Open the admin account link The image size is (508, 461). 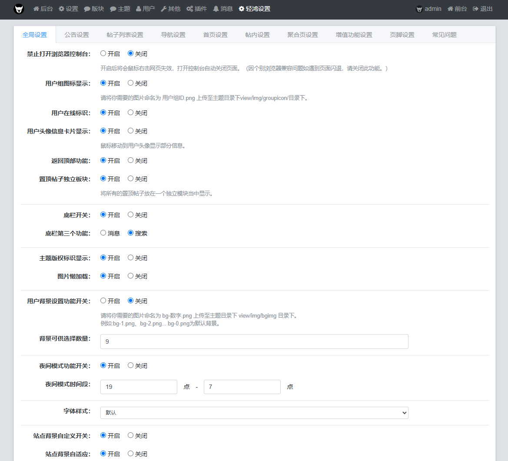tap(428, 9)
